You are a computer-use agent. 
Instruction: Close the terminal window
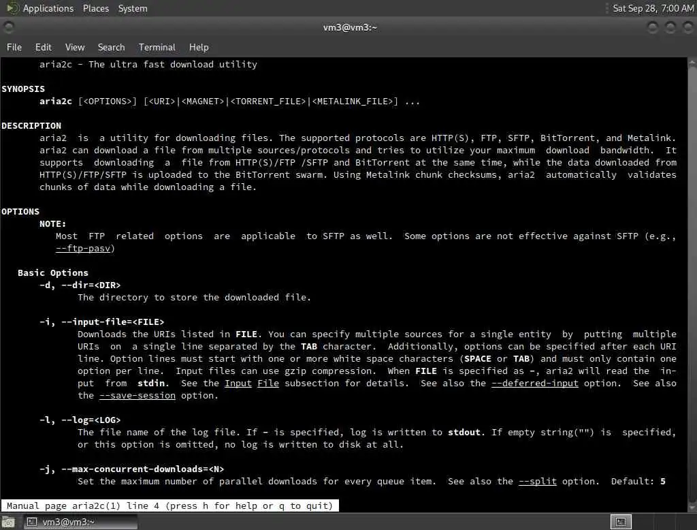click(687, 28)
